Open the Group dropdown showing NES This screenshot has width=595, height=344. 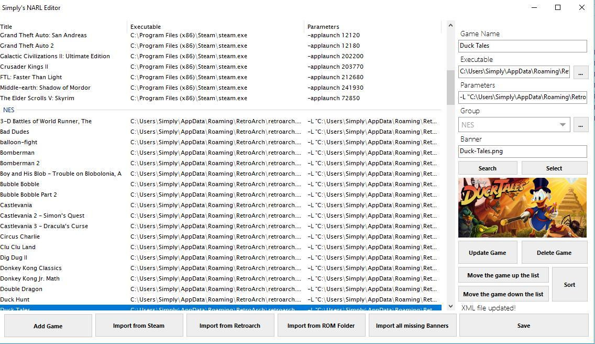514,125
